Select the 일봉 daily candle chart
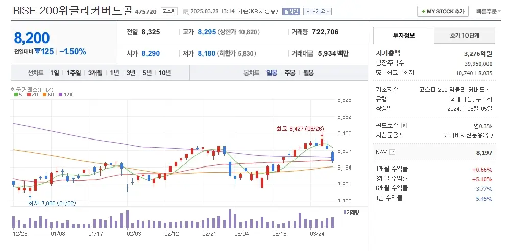 click(x=272, y=73)
